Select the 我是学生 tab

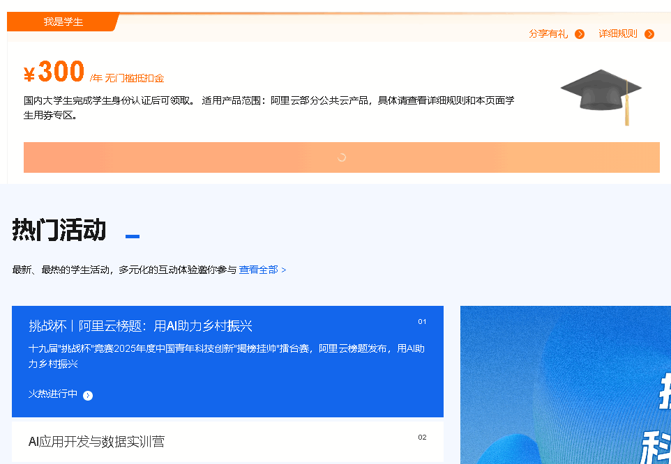(63, 22)
